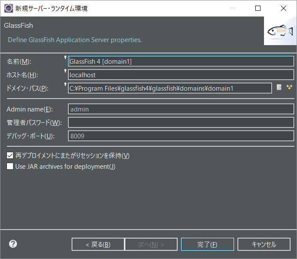Click the Admin name field showing admin
This screenshot has width=297, height=259.
coord(181,109)
